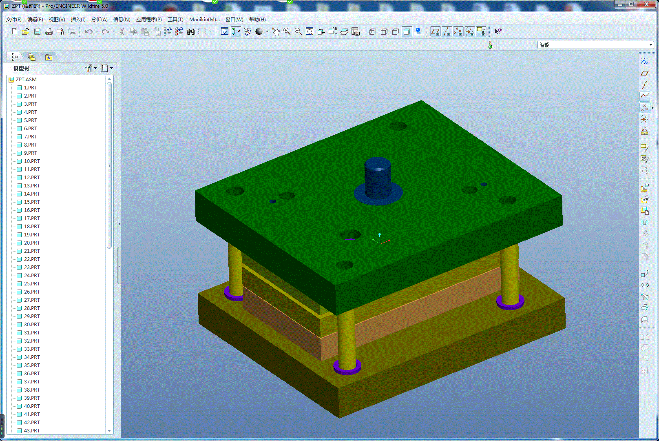Open the Find binoculars tool
The width and height of the screenshot is (659, 441).
[191, 31]
